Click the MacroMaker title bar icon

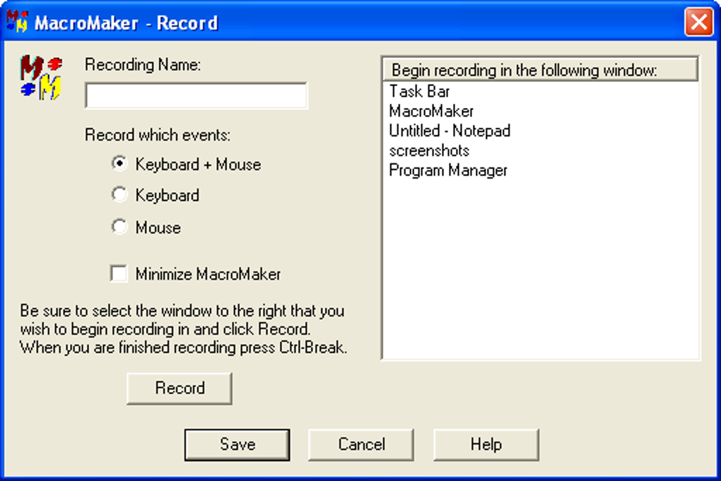tap(17, 22)
